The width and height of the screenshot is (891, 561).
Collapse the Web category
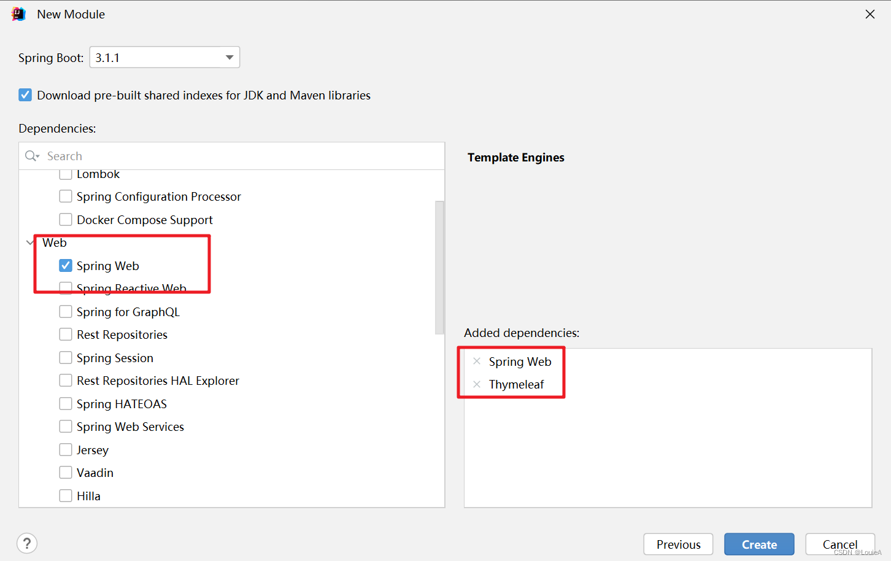pos(30,242)
